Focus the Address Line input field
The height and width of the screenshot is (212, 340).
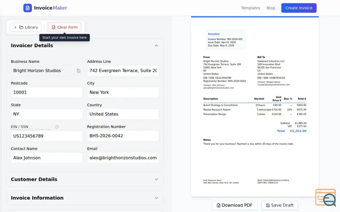click(123, 71)
